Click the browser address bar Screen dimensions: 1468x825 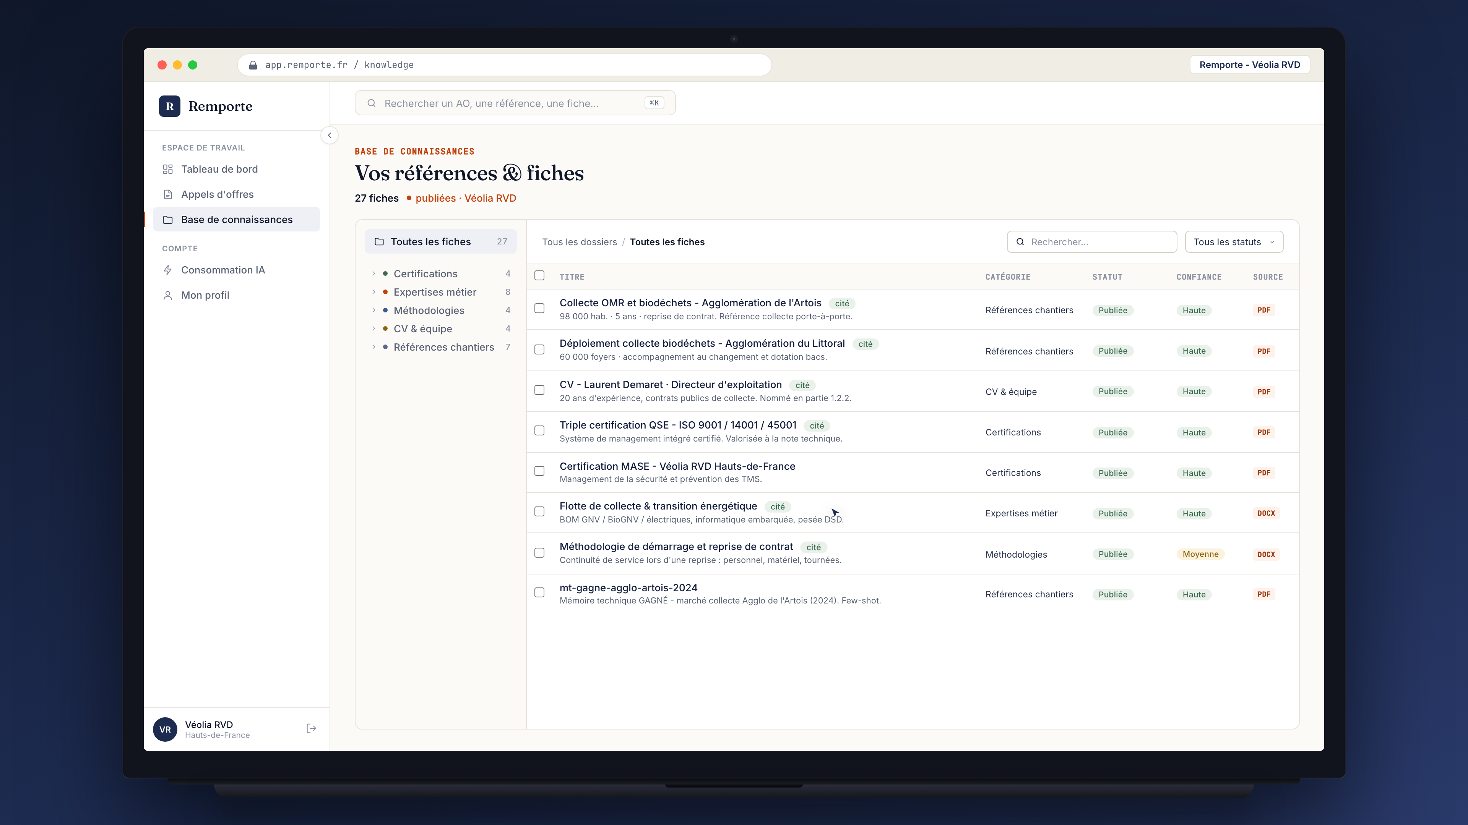(504, 65)
